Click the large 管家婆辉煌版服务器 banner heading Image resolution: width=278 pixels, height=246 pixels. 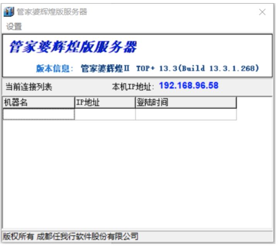73,47
